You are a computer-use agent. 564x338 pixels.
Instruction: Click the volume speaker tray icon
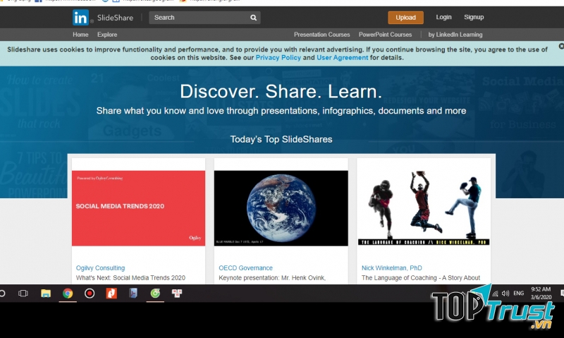click(x=505, y=293)
